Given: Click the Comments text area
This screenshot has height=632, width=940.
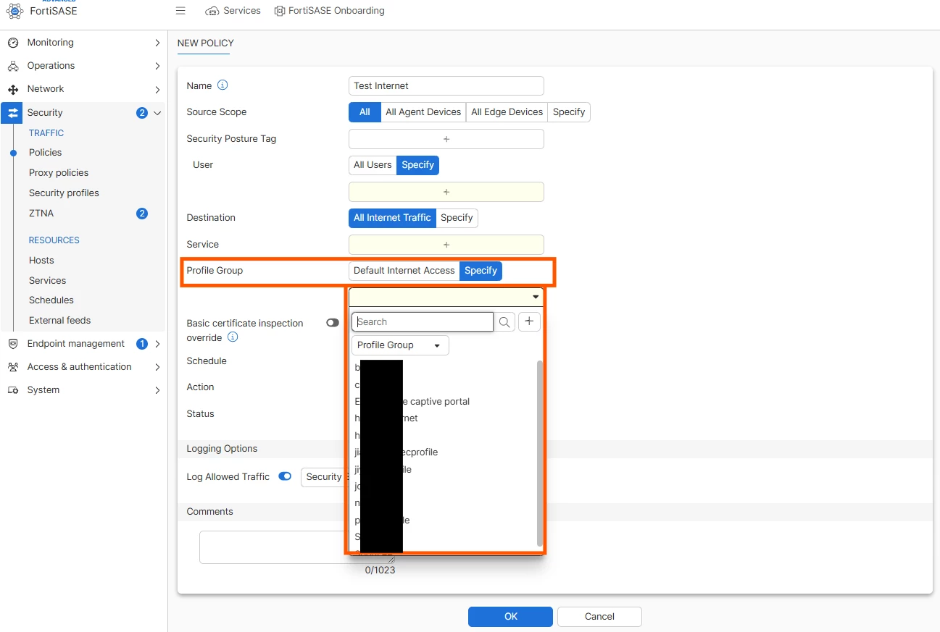Looking at the screenshot, I should (x=297, y=547).
